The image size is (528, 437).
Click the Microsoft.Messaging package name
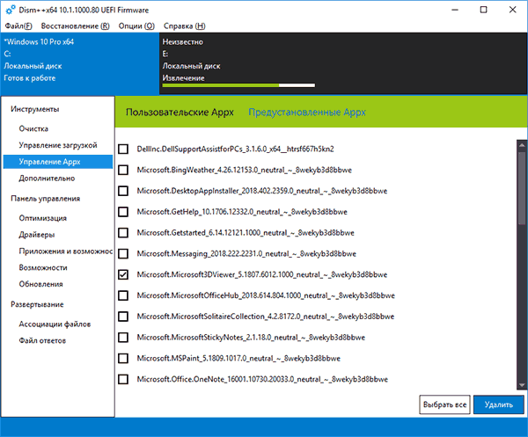pyautogui.click(x=246, y=253)
